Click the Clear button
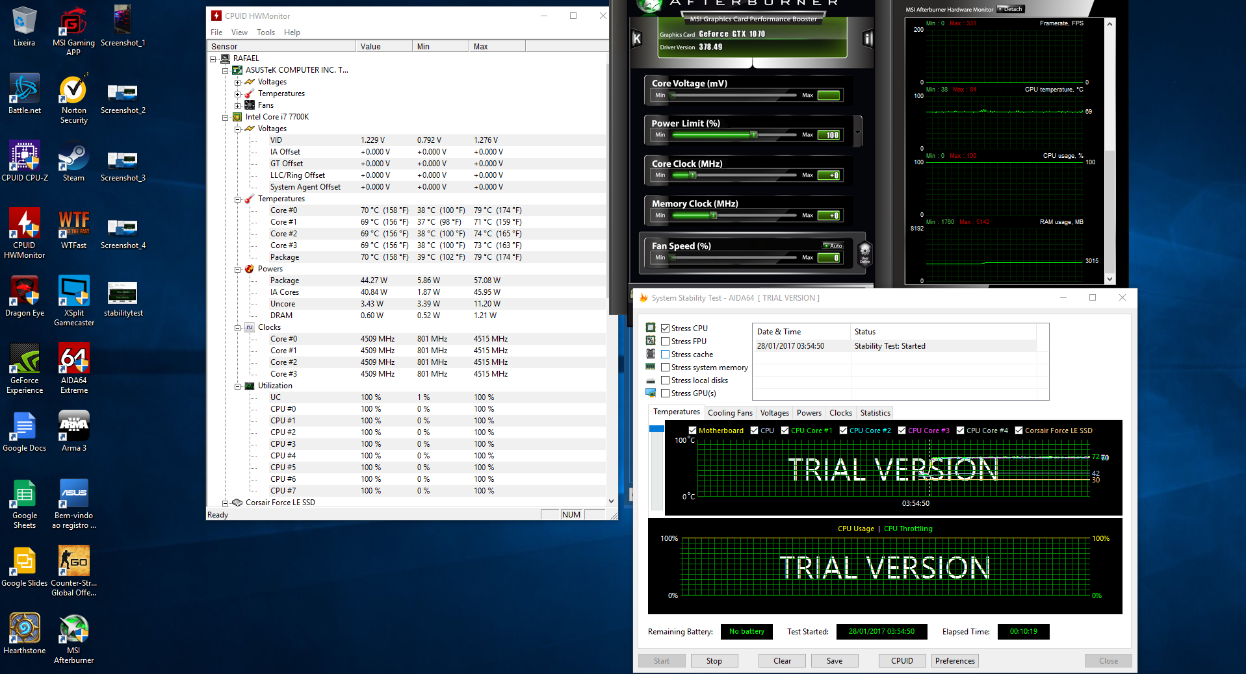The image size is (1246, 674). coord(782,661)
